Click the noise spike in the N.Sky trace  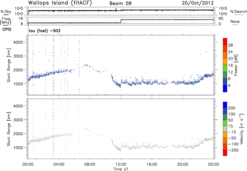116,10
